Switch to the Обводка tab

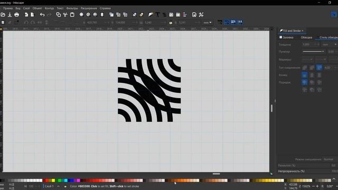[x=306, y=37]
